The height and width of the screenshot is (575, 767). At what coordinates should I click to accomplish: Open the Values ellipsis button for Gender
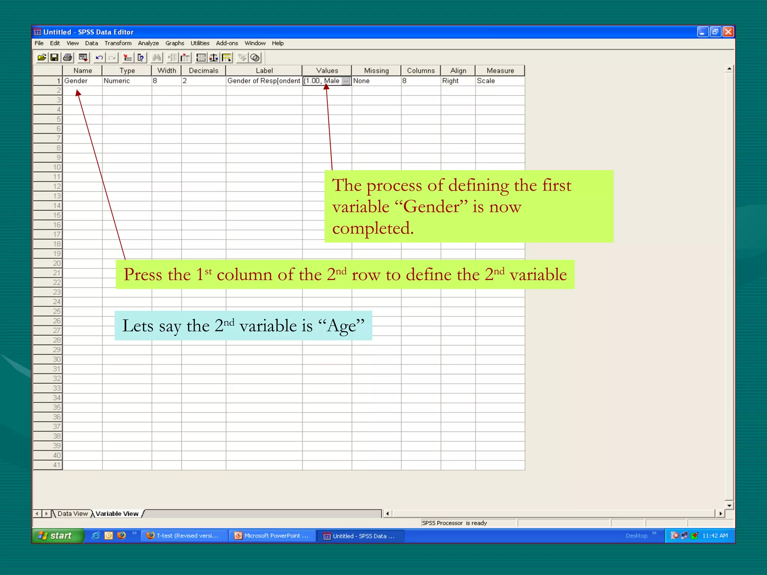(346, 81)
